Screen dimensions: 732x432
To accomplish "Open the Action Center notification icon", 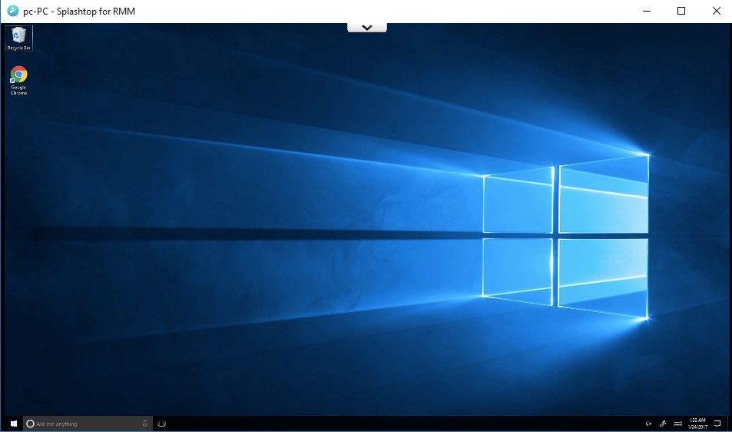I will click(717, 424).
